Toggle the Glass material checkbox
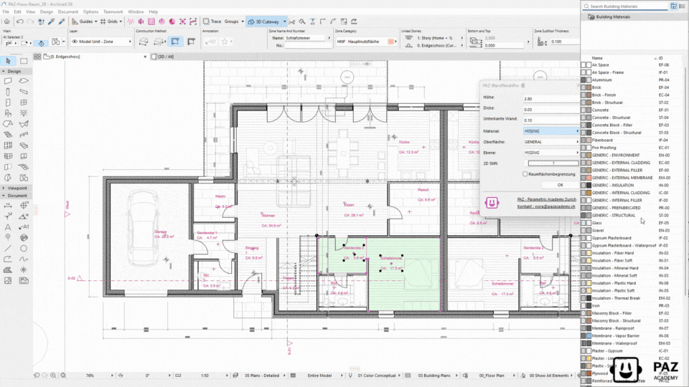Screen dimensions: 689x387 583,223
